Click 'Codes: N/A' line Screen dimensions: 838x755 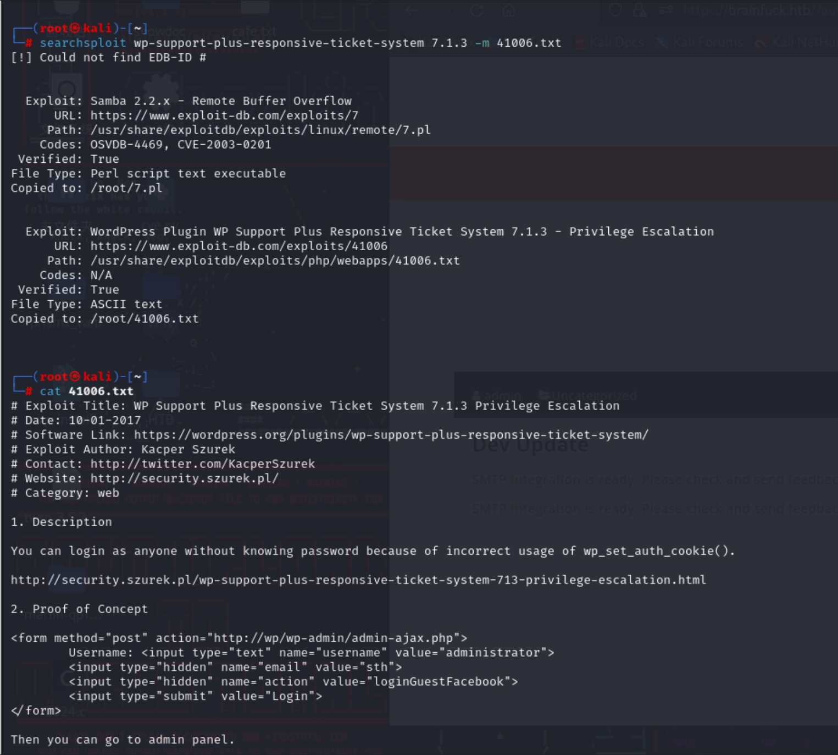[76, 275]
